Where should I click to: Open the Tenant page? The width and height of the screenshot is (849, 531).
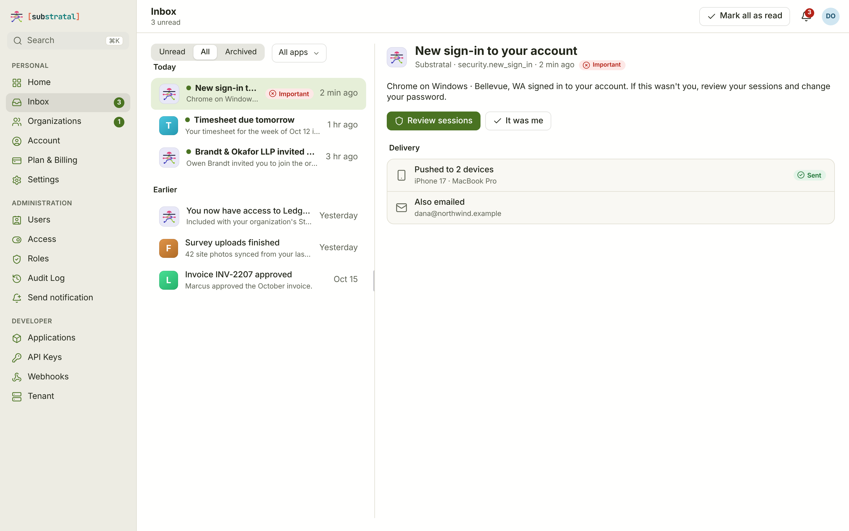68,396
